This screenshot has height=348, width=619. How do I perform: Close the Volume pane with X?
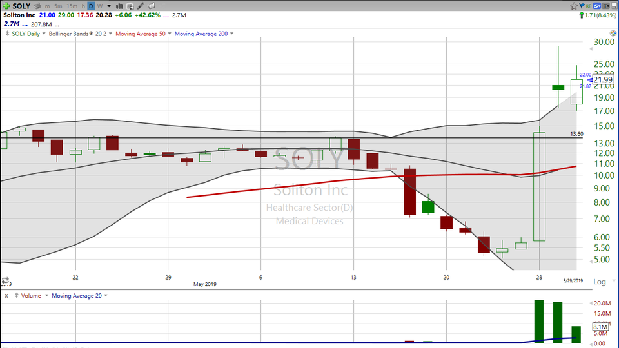pyautogui.click(x=6, y=296)
